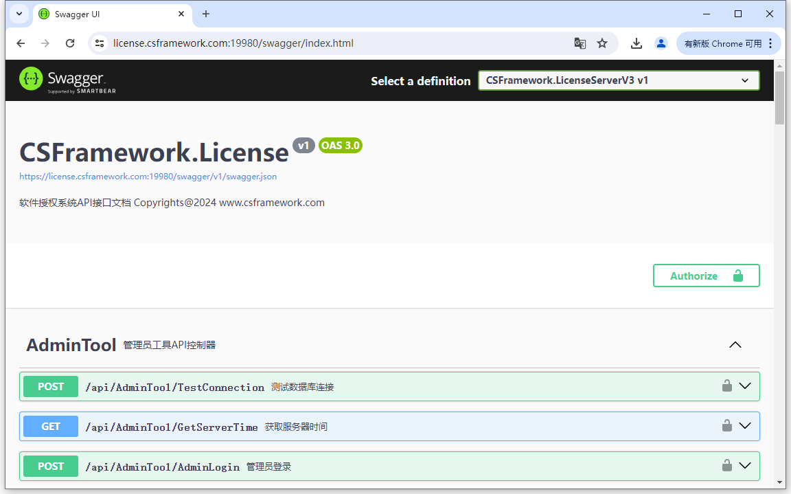Click the page vertical scrollbar thumb

click(779, 98)
